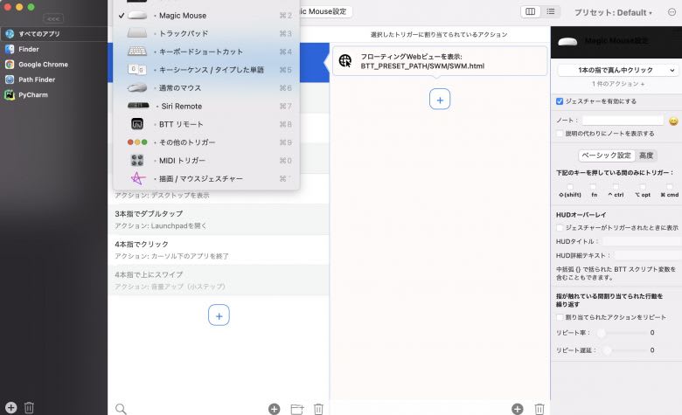The height and width of the screenshot is (415, 682).
Task: Choose MIDI トリガー menu entry
Action: [206, 161]
